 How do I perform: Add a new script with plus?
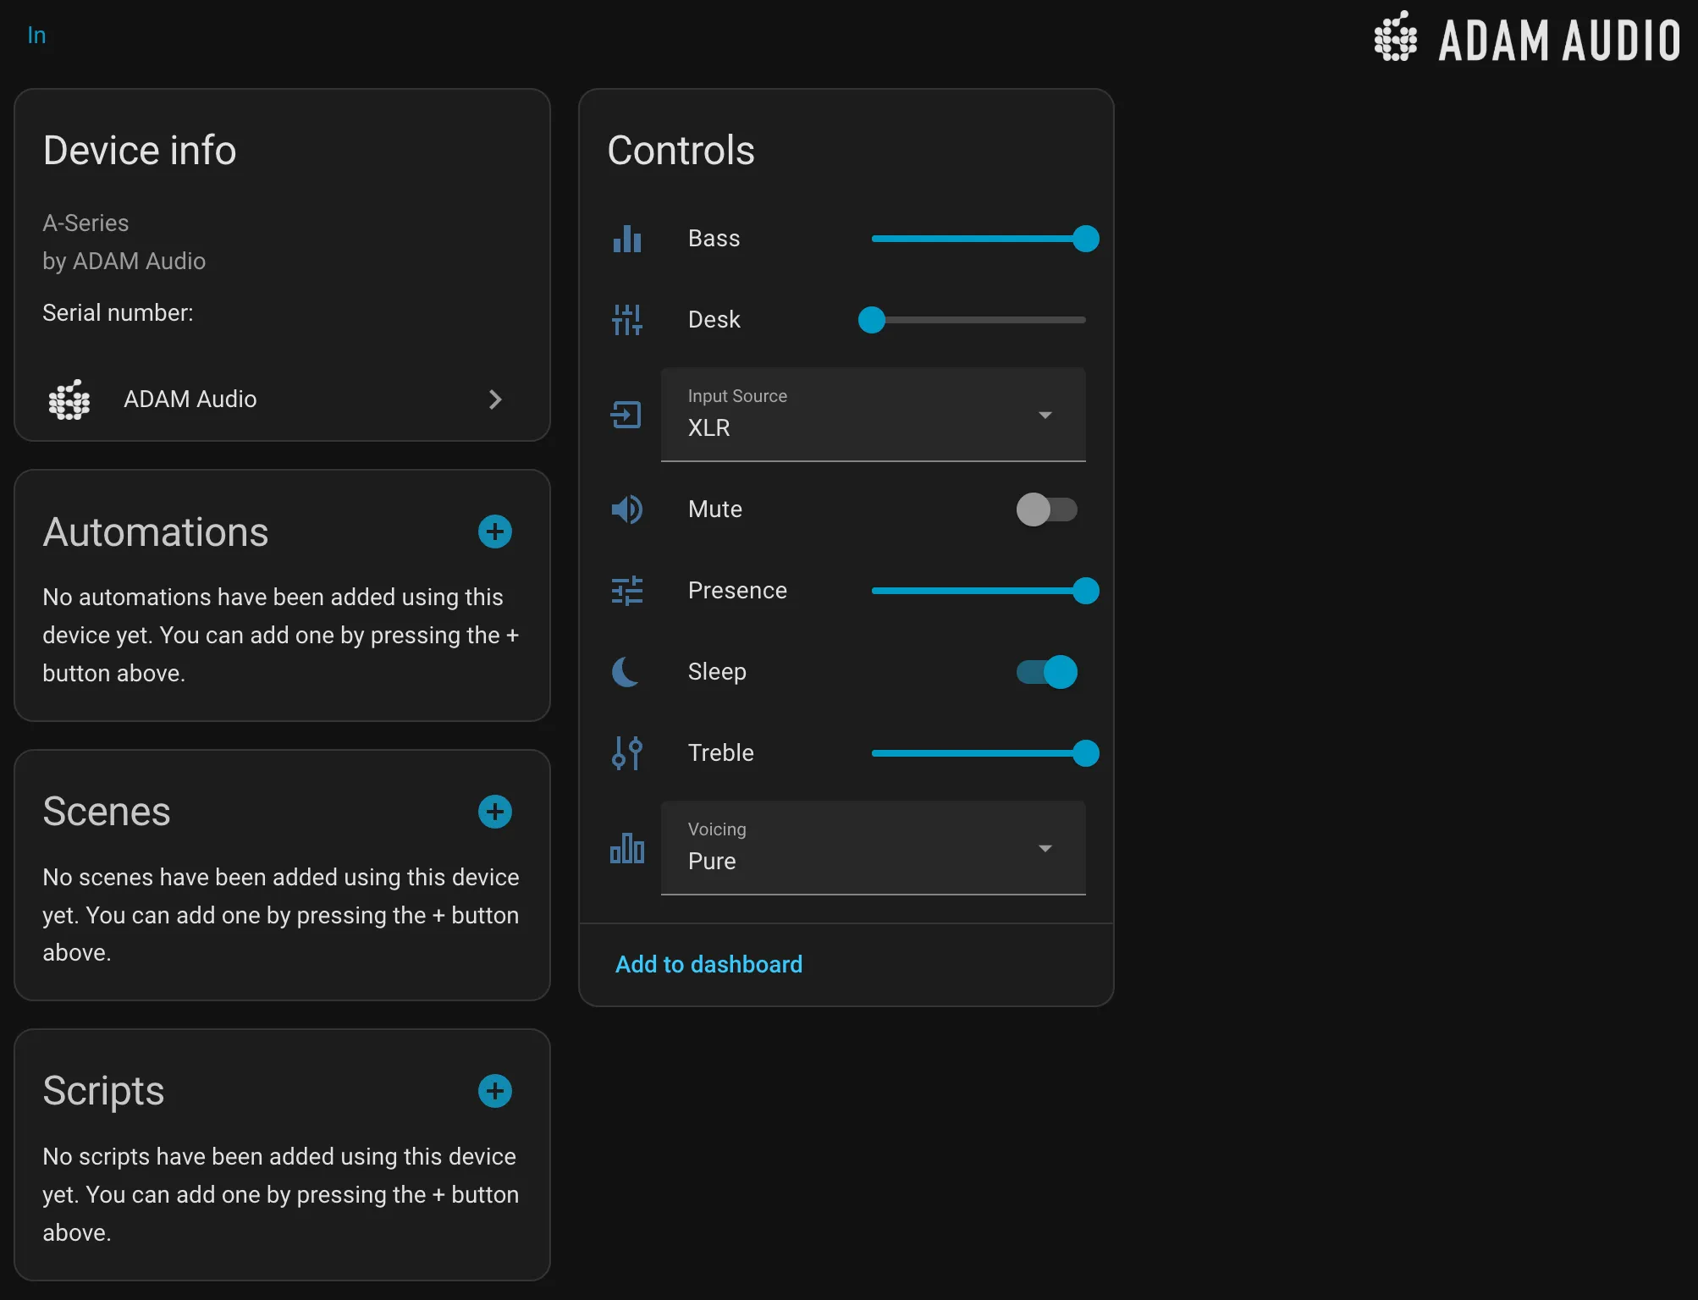(x=495, y=1091)
